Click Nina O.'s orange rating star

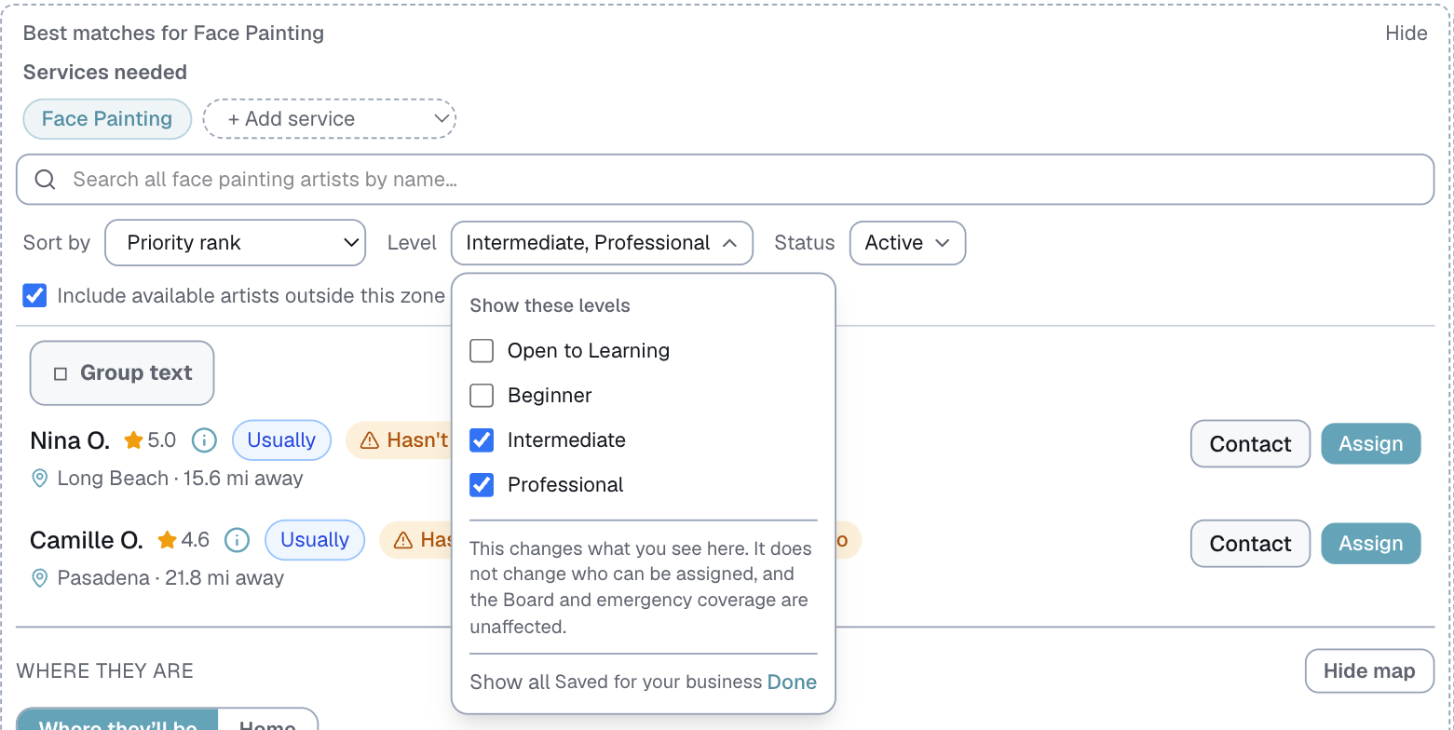point(133,440)
